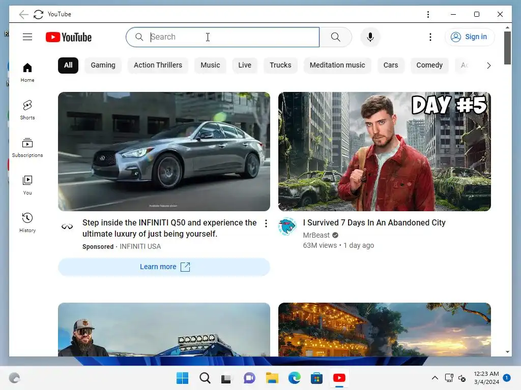Viewport: 521px width, 390px height.
Task: Open the notification badge in the tray
Action: coord(507,378)
